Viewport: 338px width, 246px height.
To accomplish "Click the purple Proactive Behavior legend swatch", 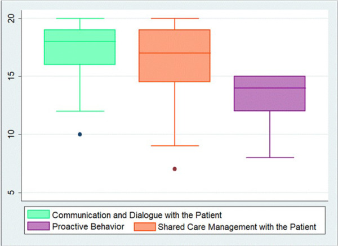I will 38,226.
